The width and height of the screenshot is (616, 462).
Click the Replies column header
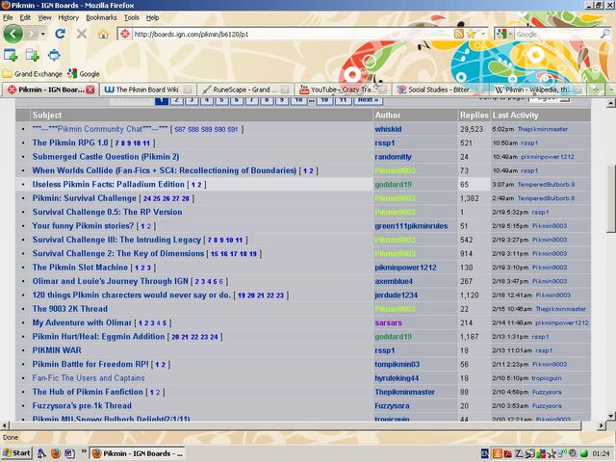point(475,115)
